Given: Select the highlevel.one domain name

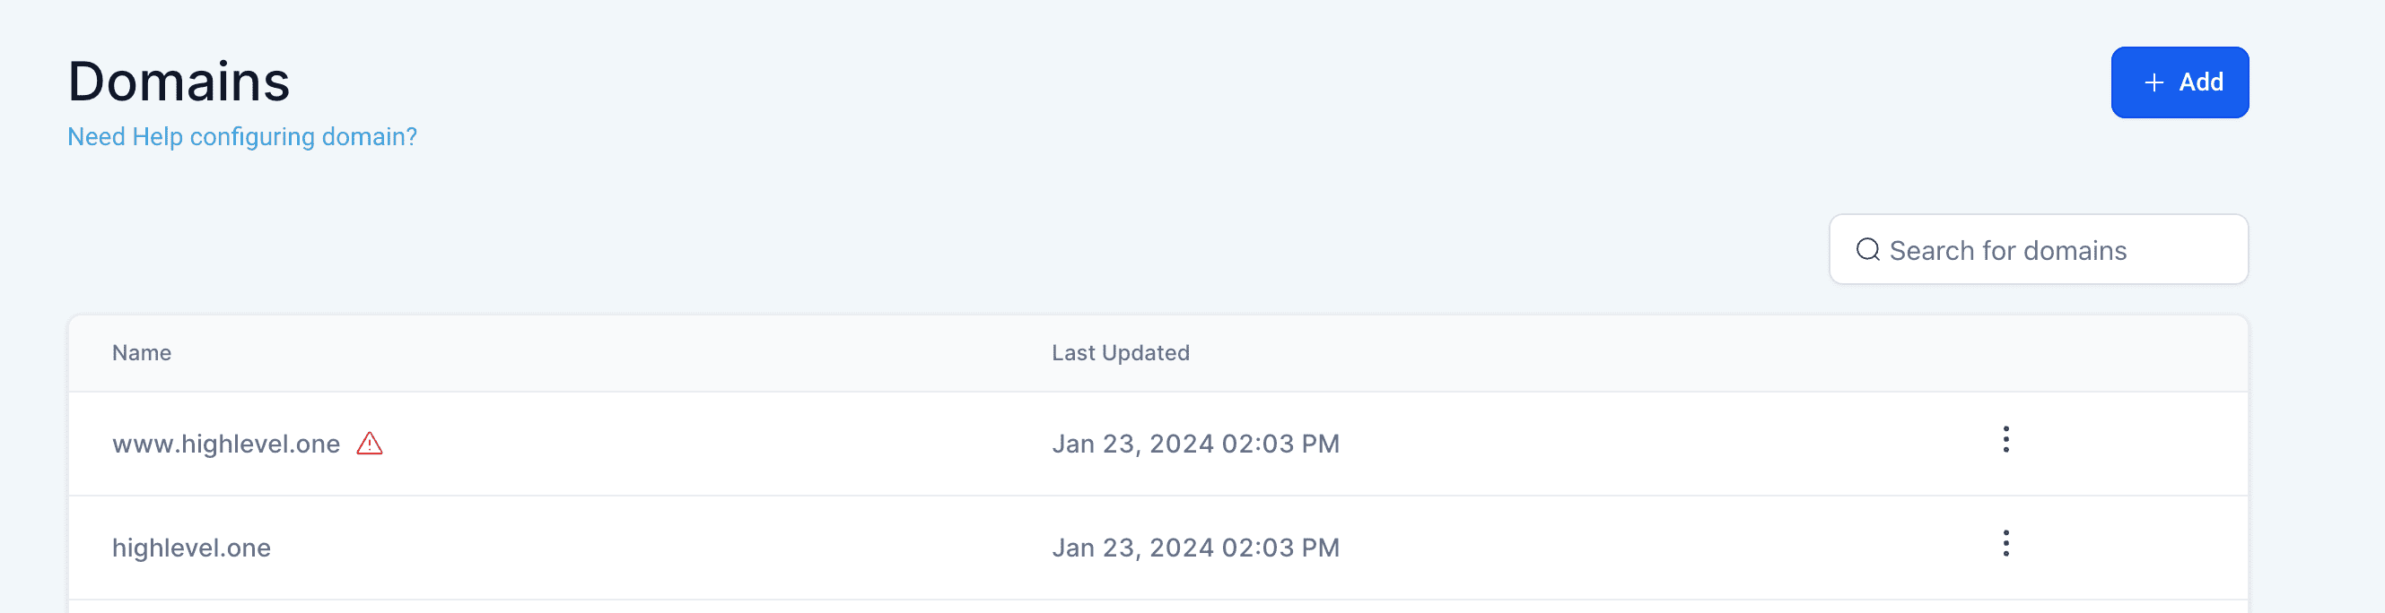Looking at the screenshot, I should [x=192, y=548].
